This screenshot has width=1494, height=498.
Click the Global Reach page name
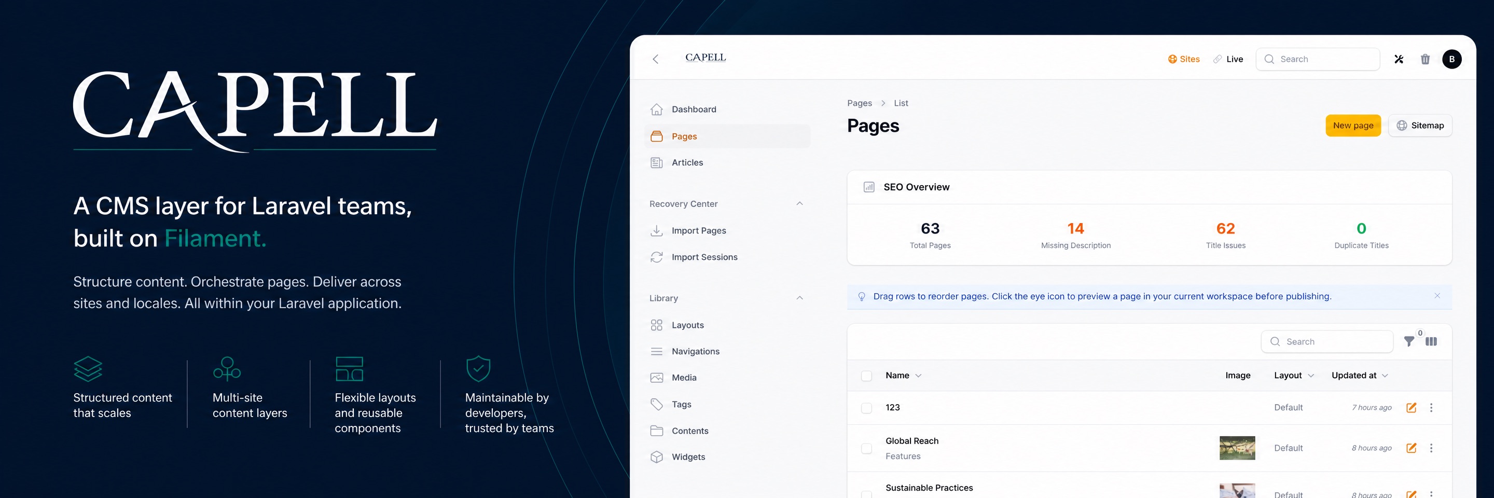pos(912,440)
